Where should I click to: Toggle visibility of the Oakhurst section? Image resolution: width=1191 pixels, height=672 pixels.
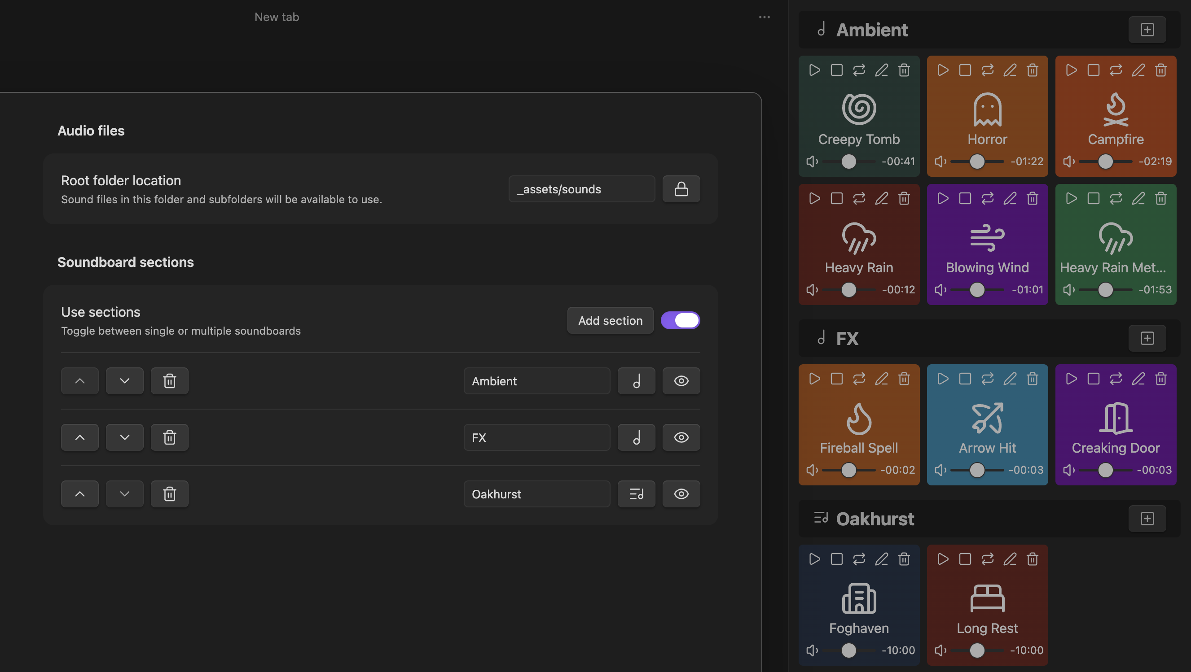681,494
